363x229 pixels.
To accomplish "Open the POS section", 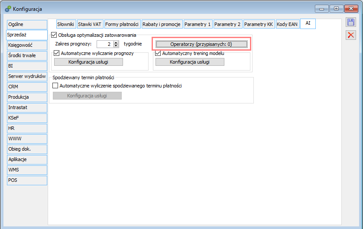I will tap(27, 181).
